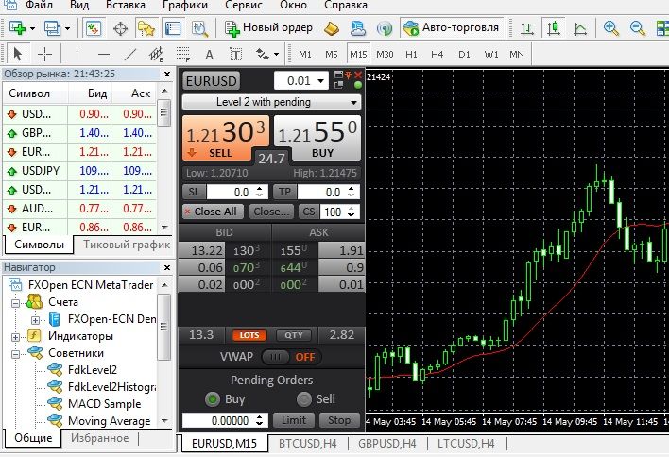This screenshot has width=669, height=457.
Task: Select the text A tool
Action: [209, 55]
